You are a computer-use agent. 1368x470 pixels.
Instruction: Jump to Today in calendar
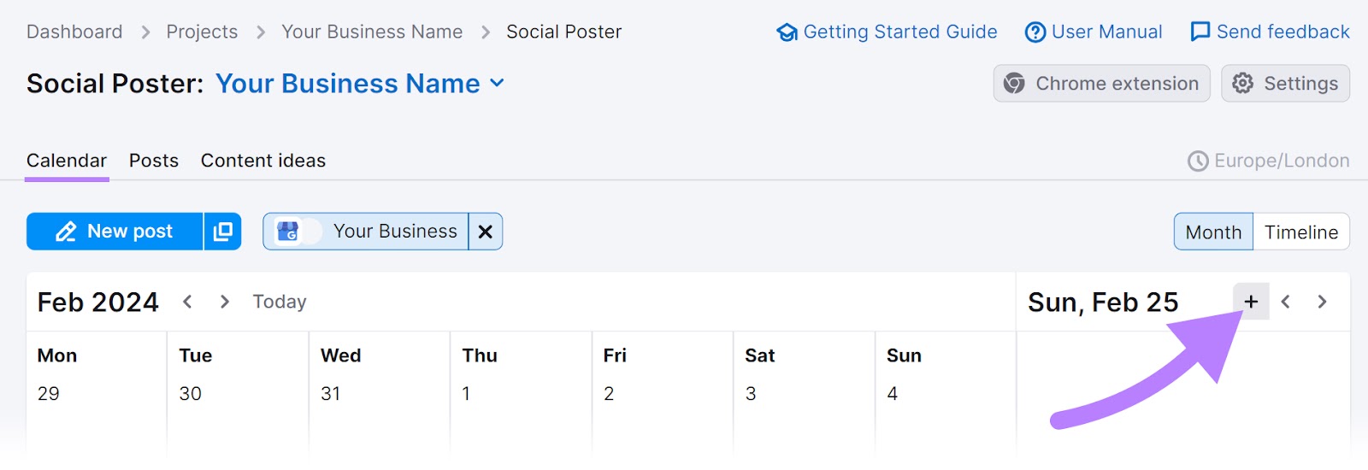click(280, 302)
